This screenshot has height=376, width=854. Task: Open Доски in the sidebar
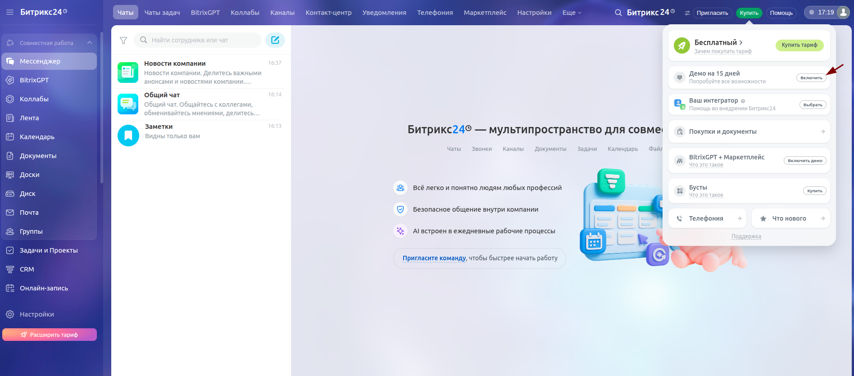pos(49,175)
